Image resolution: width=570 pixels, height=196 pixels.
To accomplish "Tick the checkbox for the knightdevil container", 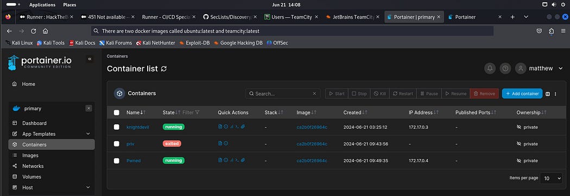I will 116,127.
